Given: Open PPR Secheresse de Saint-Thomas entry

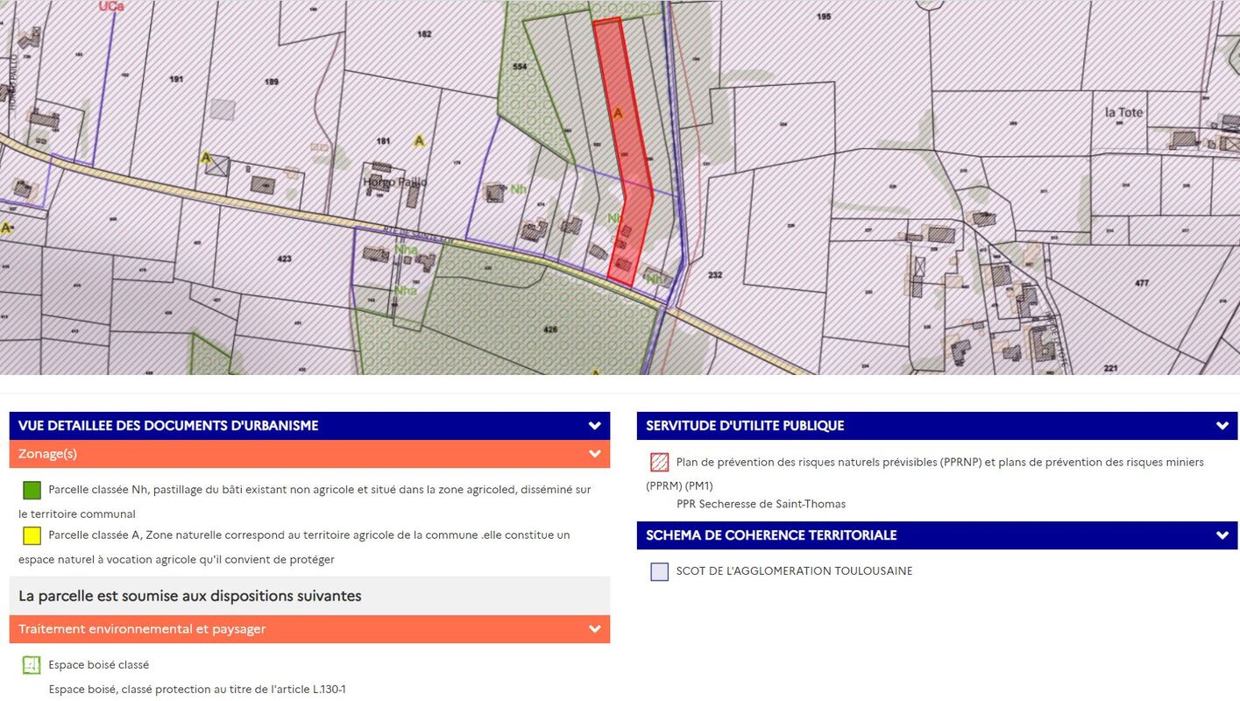Looking at the screenshot, I should point(761,504).
